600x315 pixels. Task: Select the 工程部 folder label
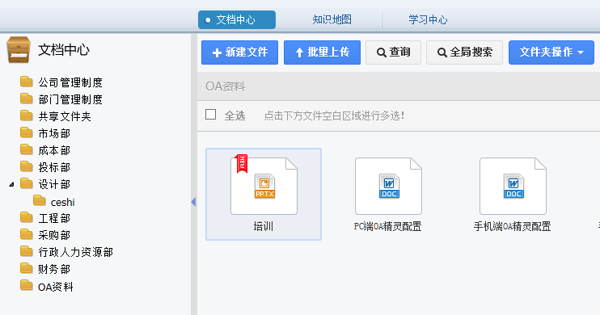(54, 218)
